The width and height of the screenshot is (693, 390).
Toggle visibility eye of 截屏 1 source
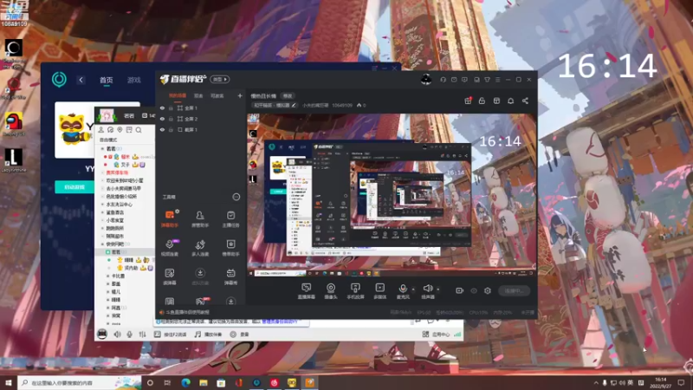point(162,129)
